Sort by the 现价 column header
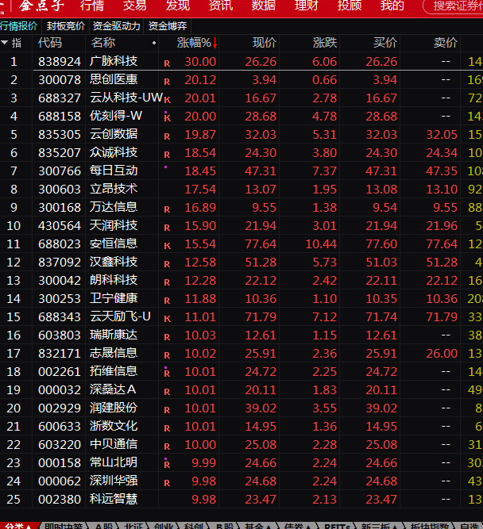 265,43
